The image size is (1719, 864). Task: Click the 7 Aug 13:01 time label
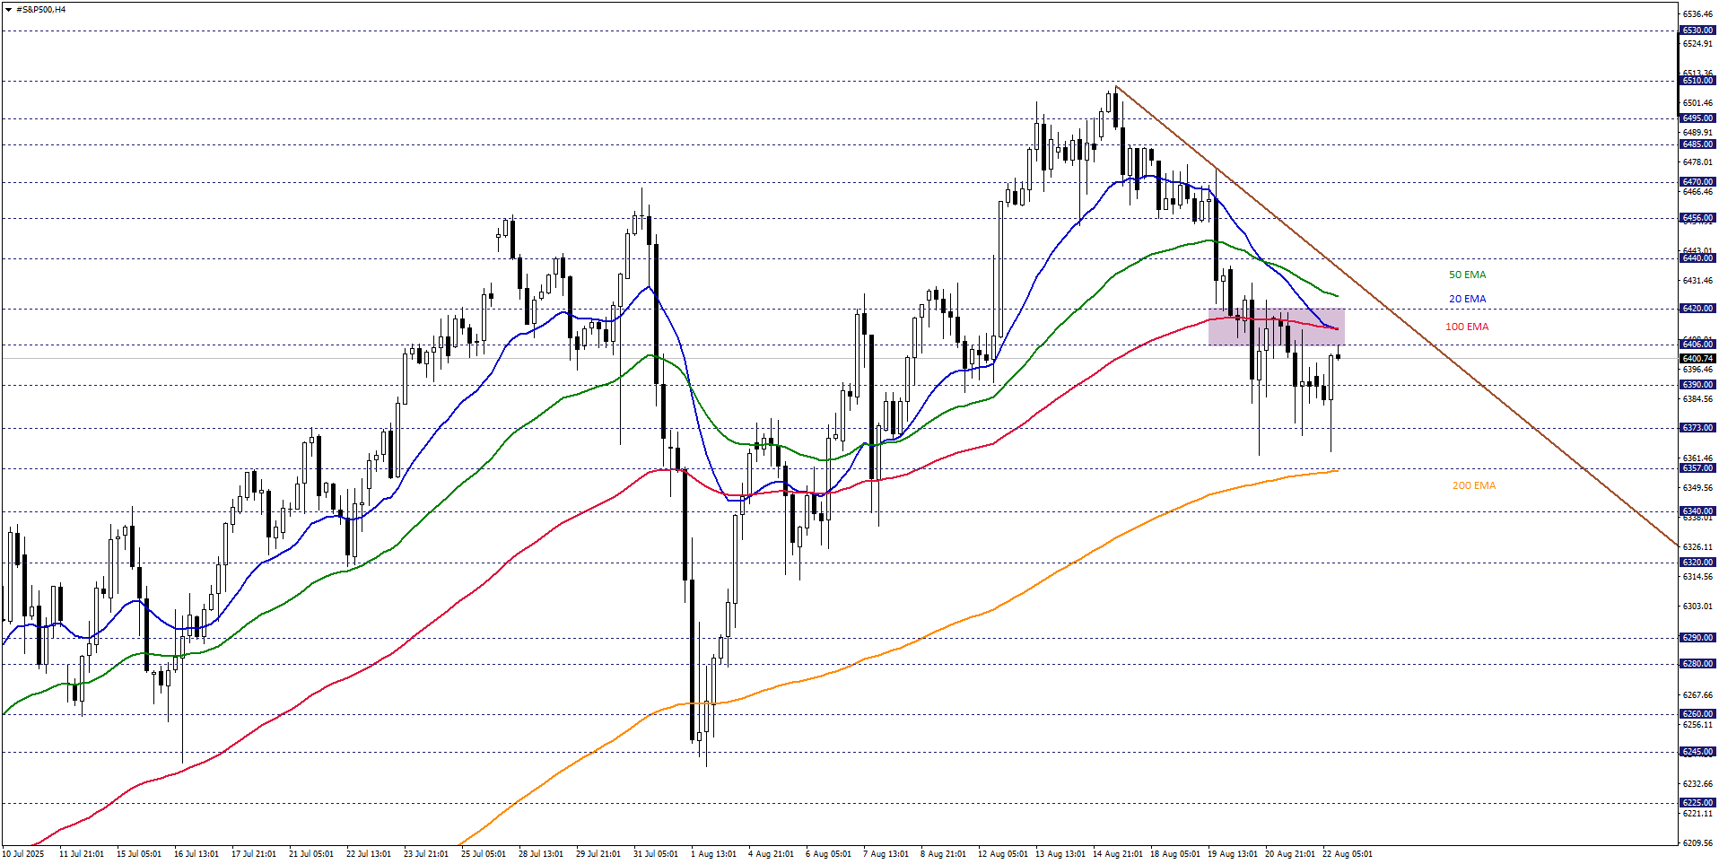[886, 854]
